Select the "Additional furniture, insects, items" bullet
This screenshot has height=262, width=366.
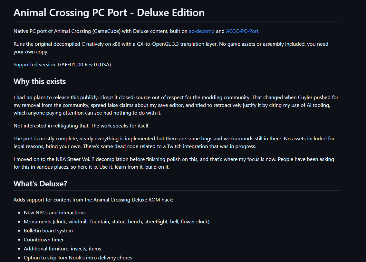pyautogui.click(x=62, y=249)
